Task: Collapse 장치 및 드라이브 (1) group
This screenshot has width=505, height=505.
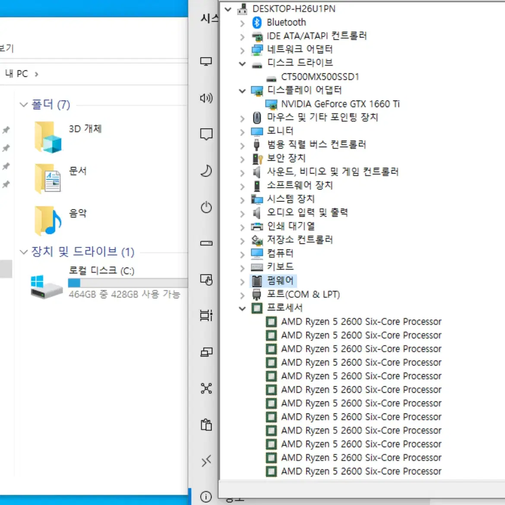Action: pyautogui.click(x=23, y=252)
